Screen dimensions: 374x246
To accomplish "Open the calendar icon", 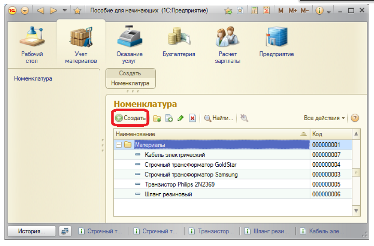I will (267, 11).
